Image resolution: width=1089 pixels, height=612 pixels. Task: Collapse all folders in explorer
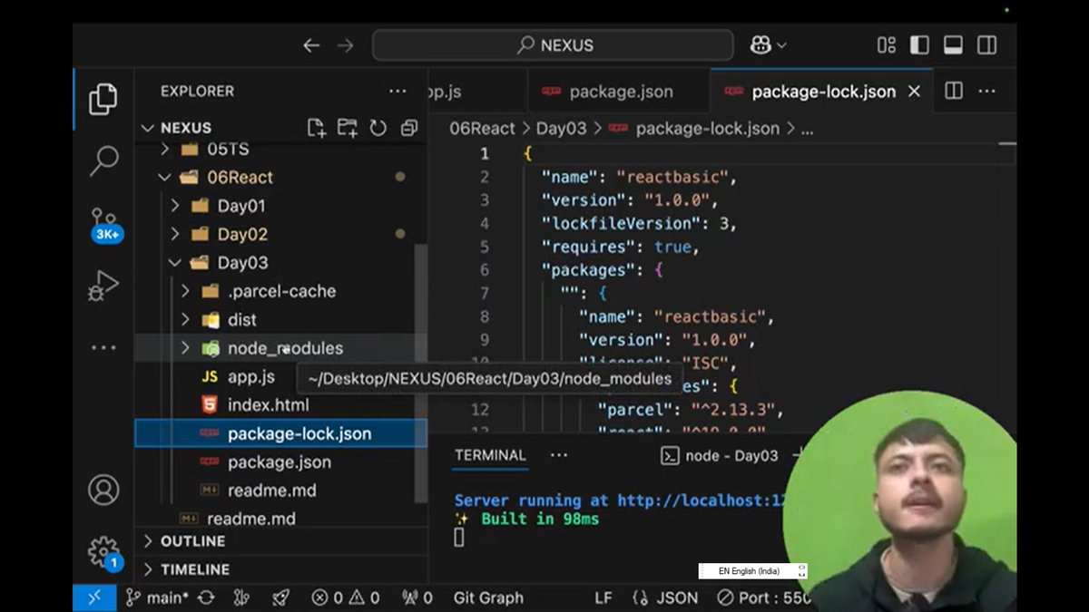[409, 128]
